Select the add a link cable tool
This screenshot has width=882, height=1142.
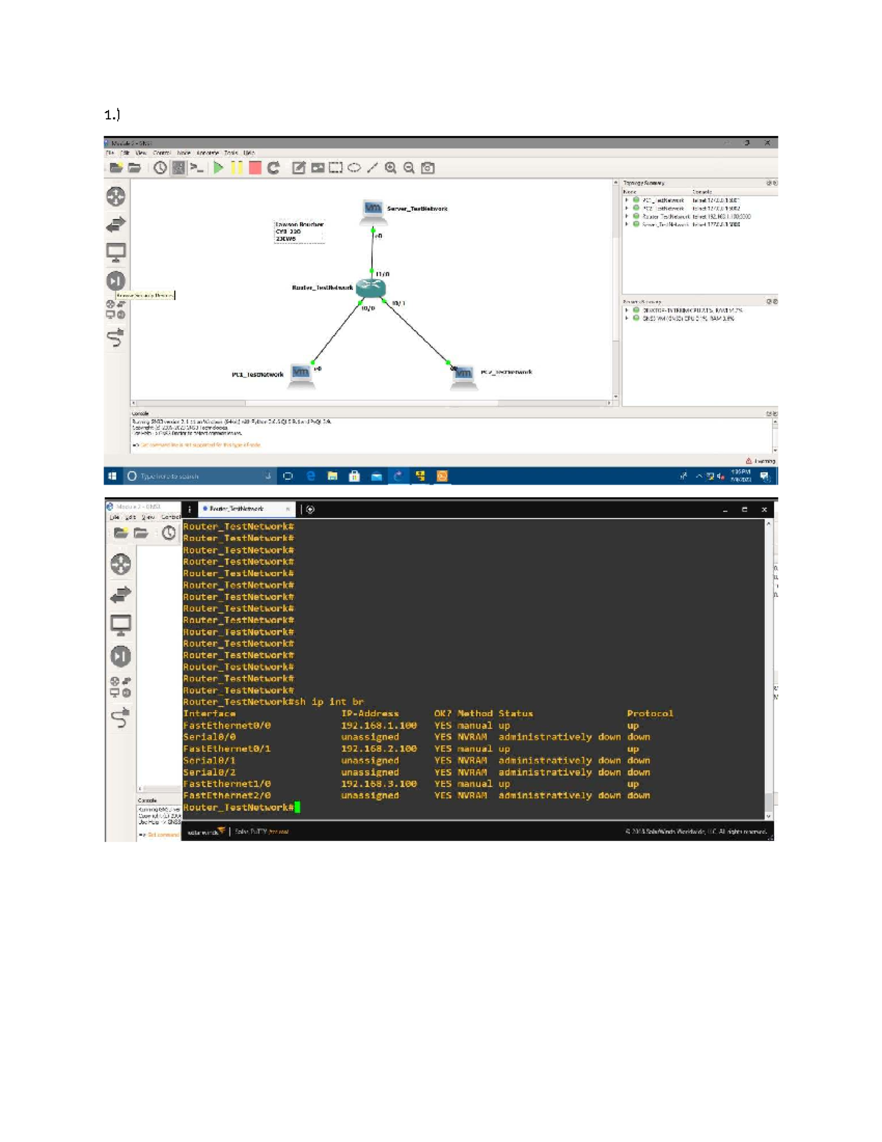pos(116,338)
